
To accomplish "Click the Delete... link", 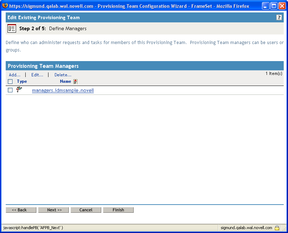I will tap(63, 75).
